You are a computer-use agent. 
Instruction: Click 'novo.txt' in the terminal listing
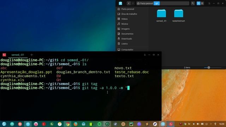pos(123,68)
